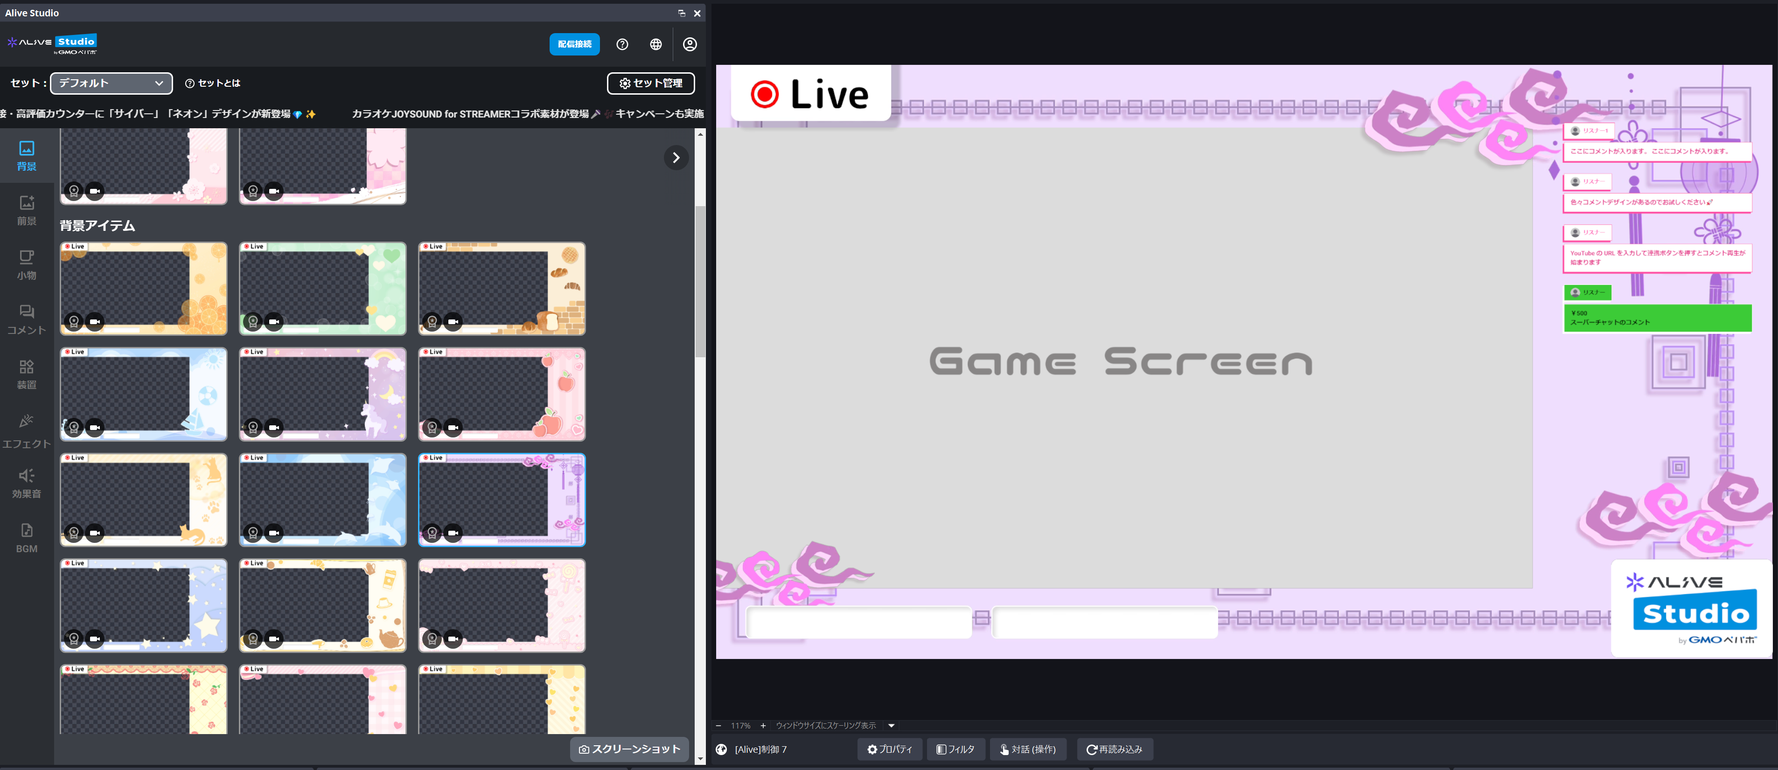This screenshot has height=770, width=1778.
Task: Open the user account profile icon
Action: point(690,44)
